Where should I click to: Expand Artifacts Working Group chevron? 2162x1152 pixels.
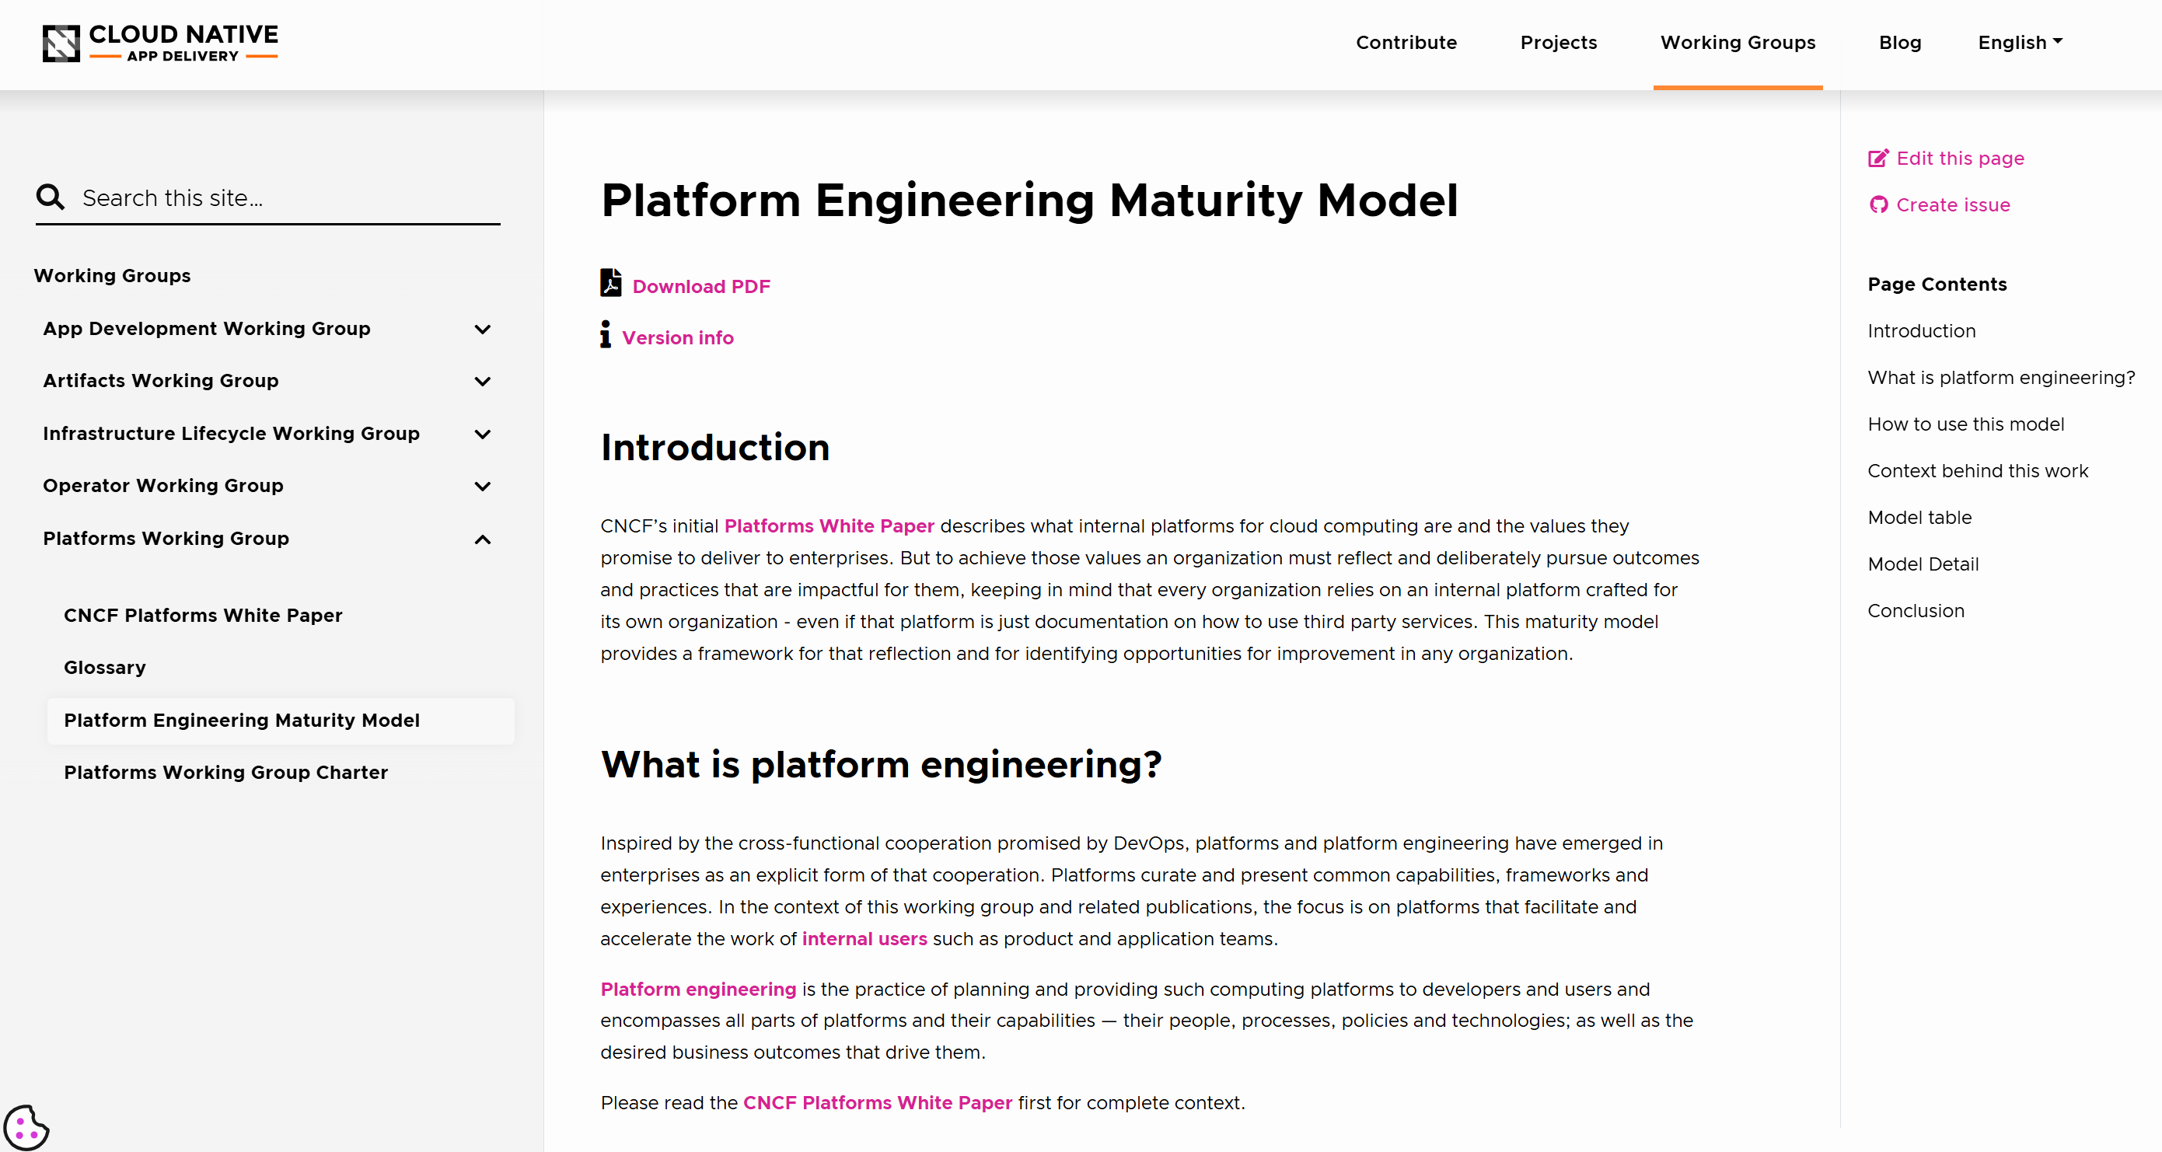[483, 381]
